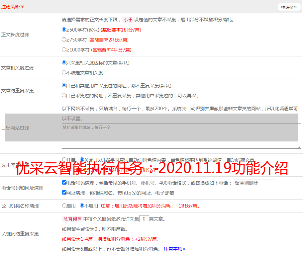Click the resize grip of domain textarea
This screenshot has height=255, width=303.
click(299, 147)
